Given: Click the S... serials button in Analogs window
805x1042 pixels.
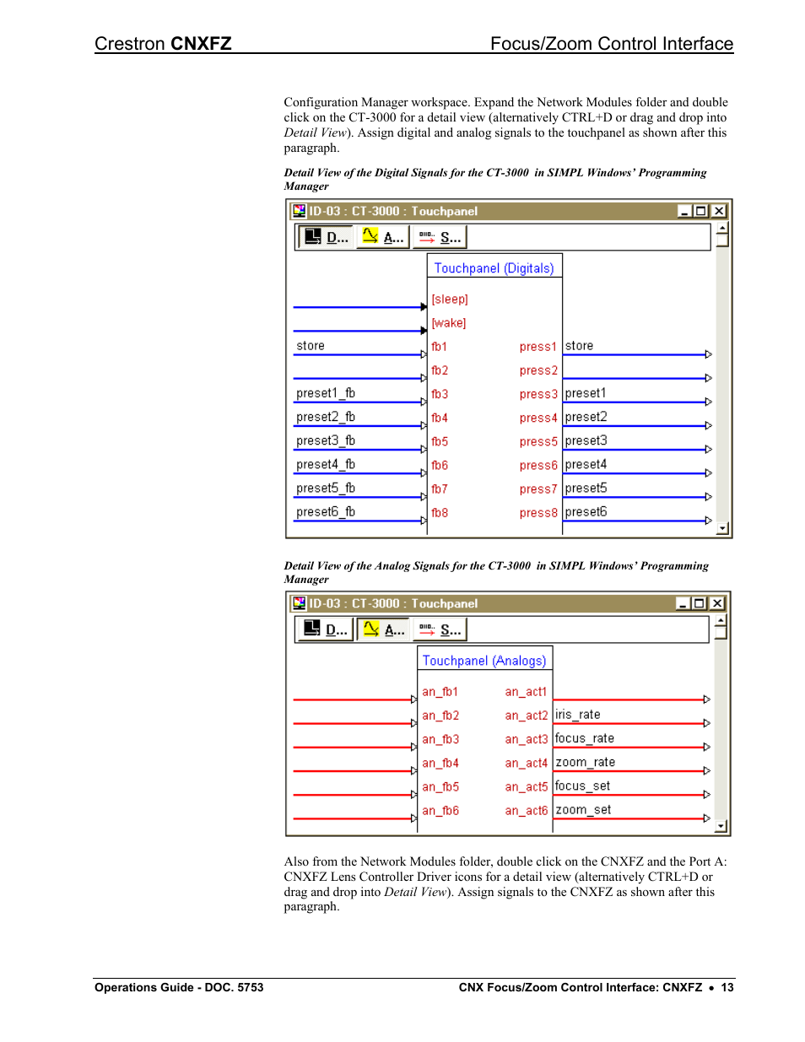Looking at the screenshot, I should [x=440, y=629].
